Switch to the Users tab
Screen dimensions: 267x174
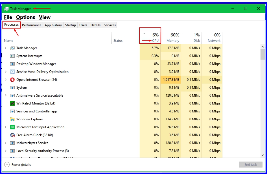click(x=83, y=25)
